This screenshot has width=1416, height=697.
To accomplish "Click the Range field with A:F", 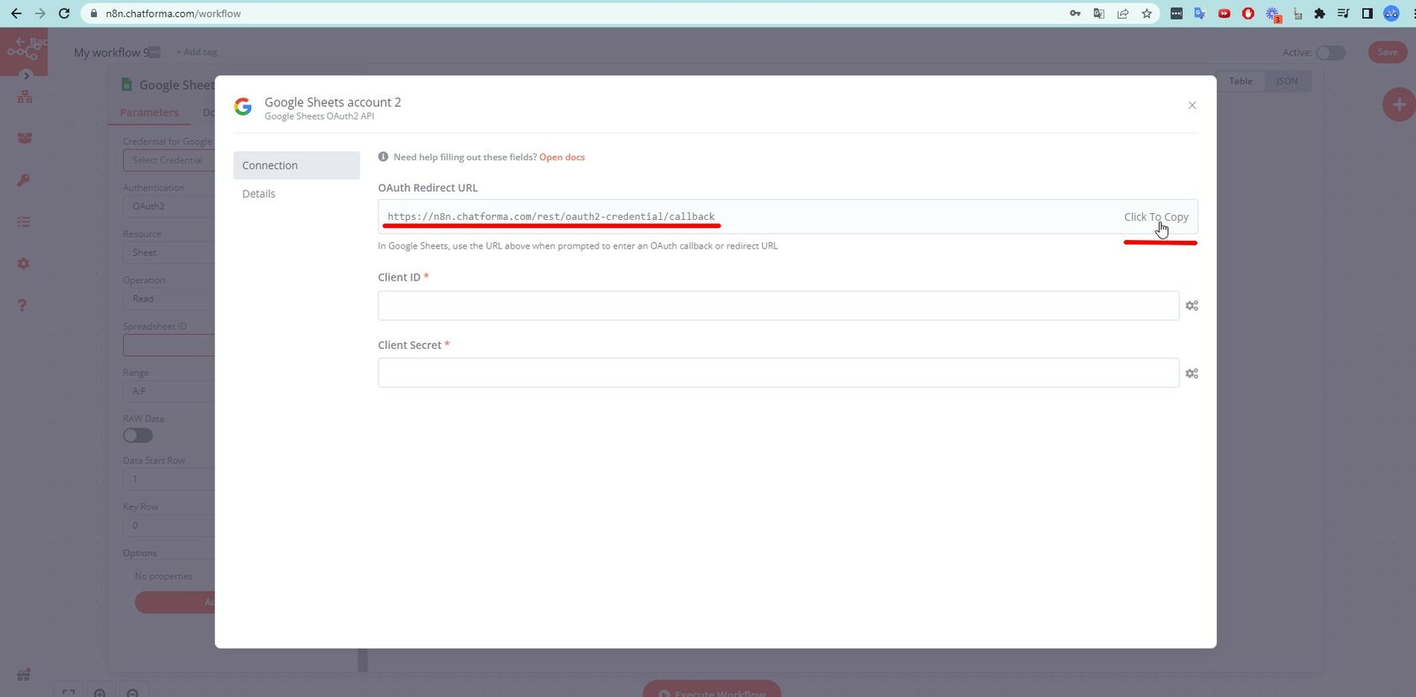I will [x=169, y=391].
